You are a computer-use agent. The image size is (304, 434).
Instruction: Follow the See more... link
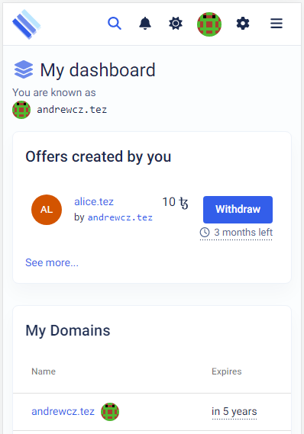(52, 262)
